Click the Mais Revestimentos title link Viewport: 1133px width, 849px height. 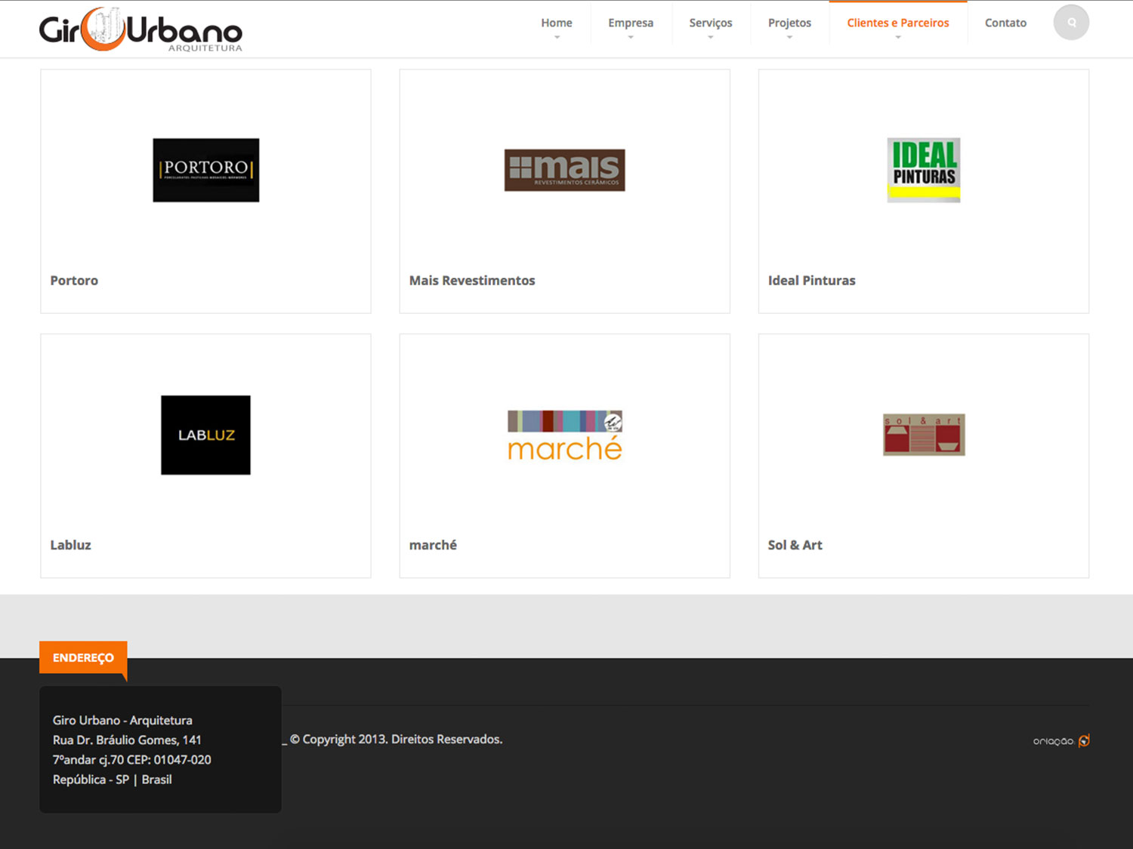472,281
